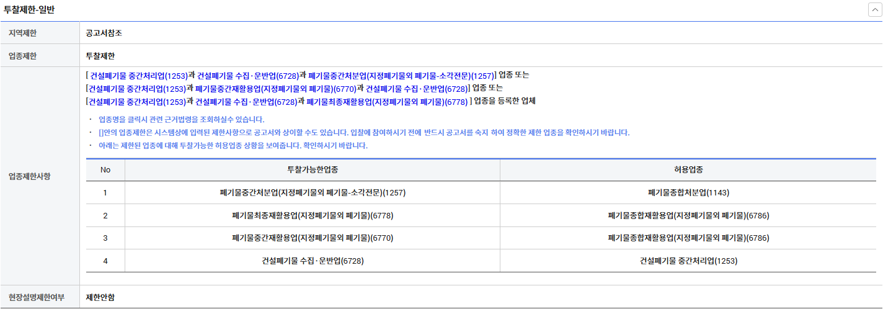Screen dimensions: 883x309
Task: Click the 허용업종 column header
Action: click(688, 169)
